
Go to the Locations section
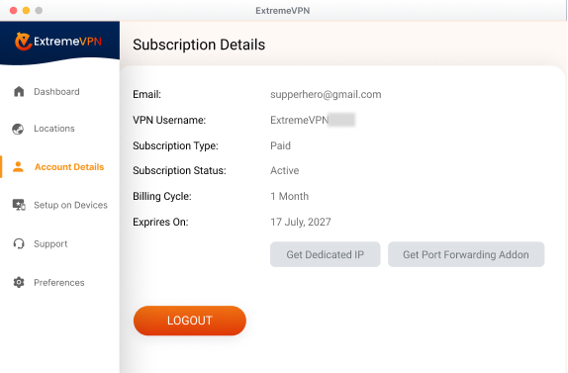[x=54, y=129]
